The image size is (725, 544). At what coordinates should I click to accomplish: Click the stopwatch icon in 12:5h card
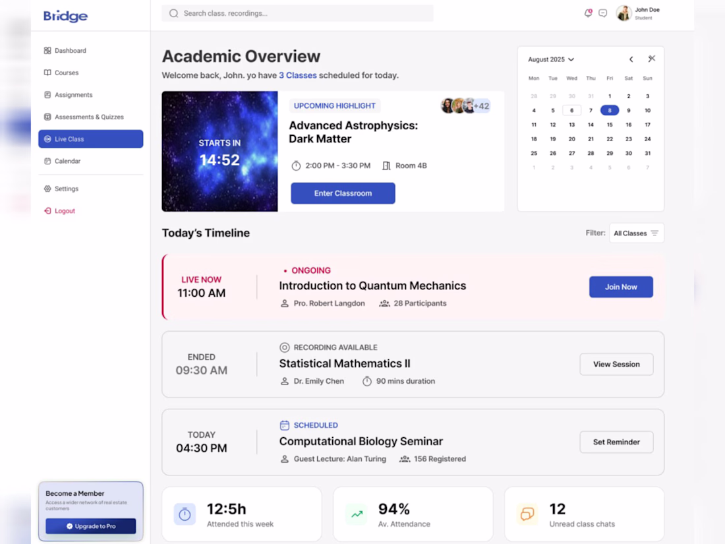(x=185, y=514)
